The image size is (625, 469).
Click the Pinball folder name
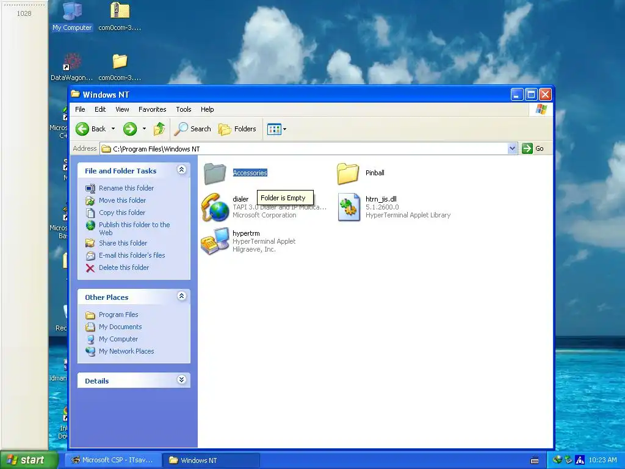pyautogui.click(x=375, y=173)
